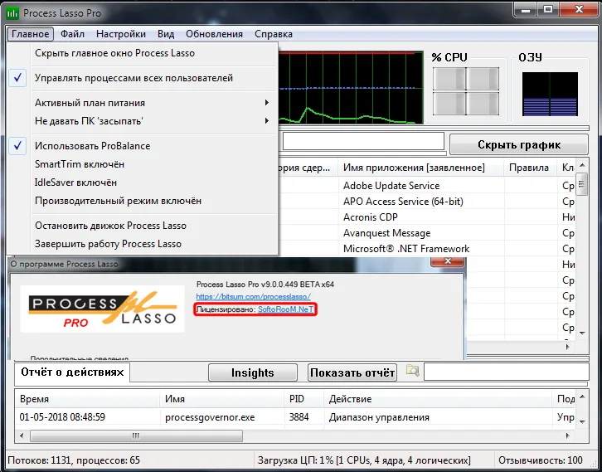Click process list scroll up arrow
The width and height of the screenshot is (602, 472).
coord(582,166)
